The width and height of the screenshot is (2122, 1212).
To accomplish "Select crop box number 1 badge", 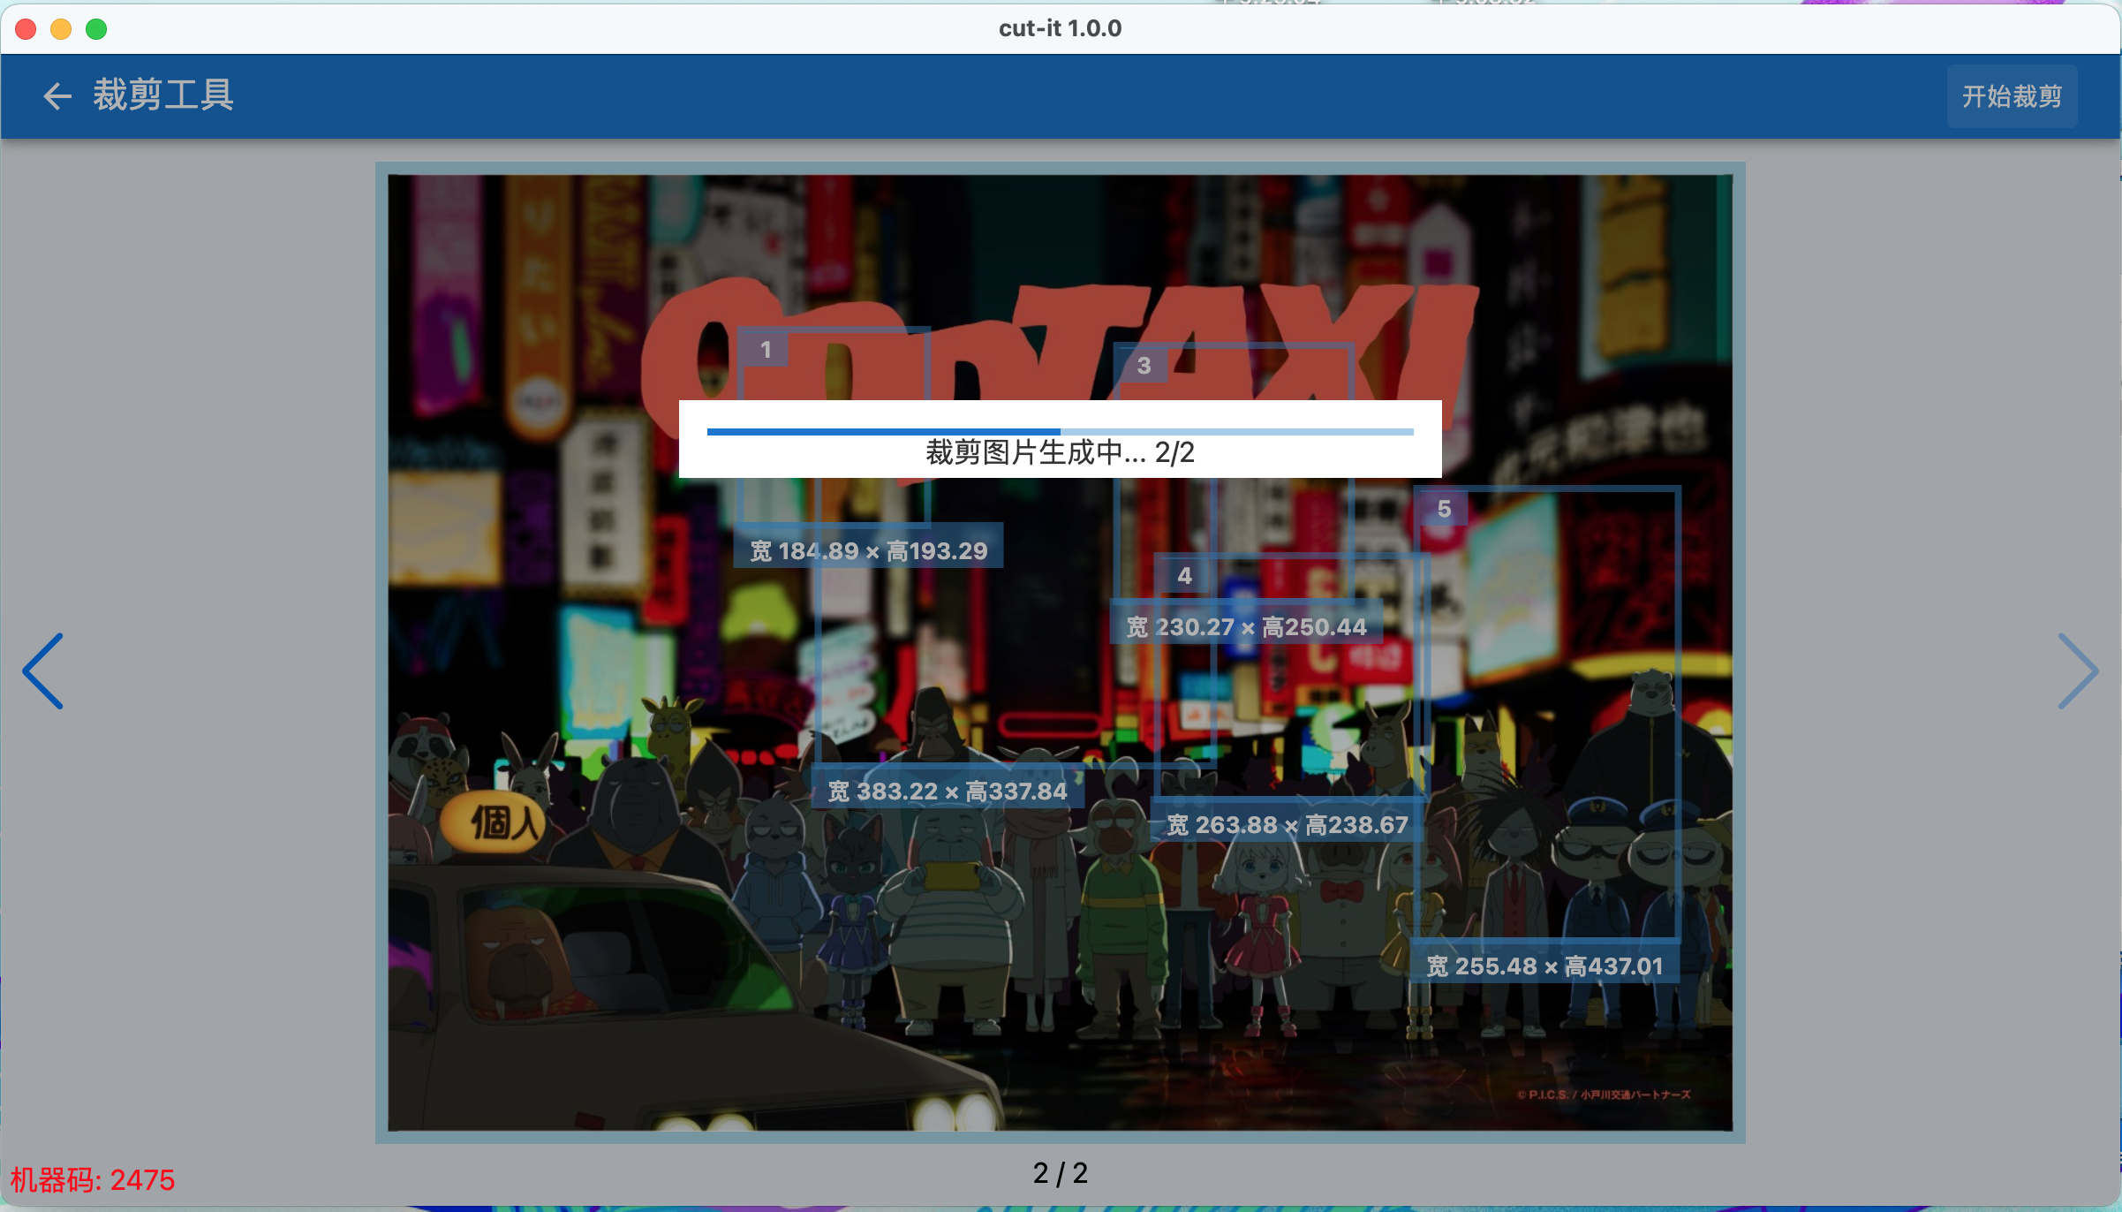I will 766,350.
